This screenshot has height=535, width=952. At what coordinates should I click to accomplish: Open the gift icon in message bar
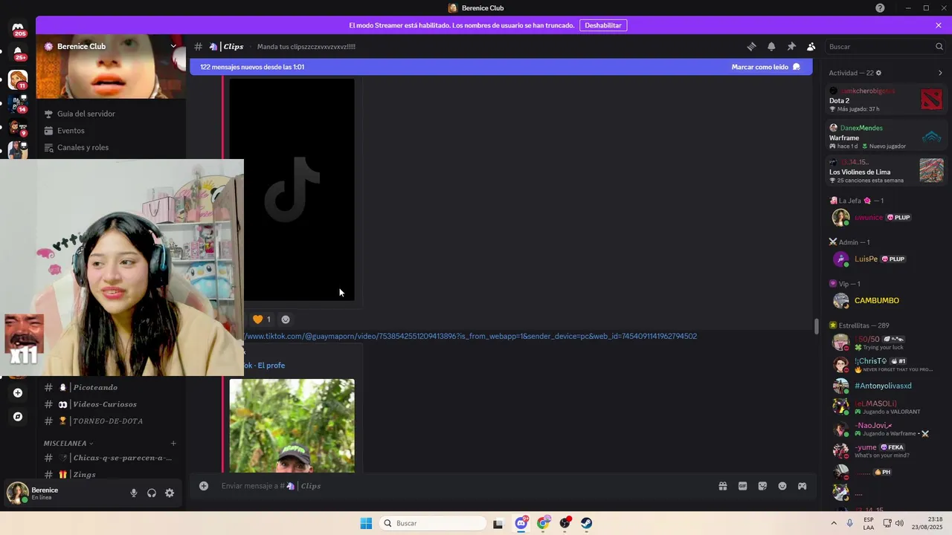[x=722, y=486]
